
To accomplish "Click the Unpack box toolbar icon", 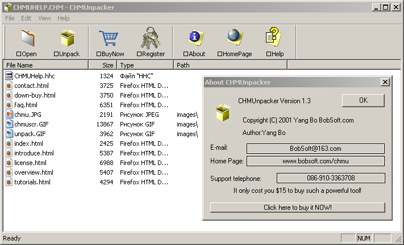I will [x=68, y=39].
